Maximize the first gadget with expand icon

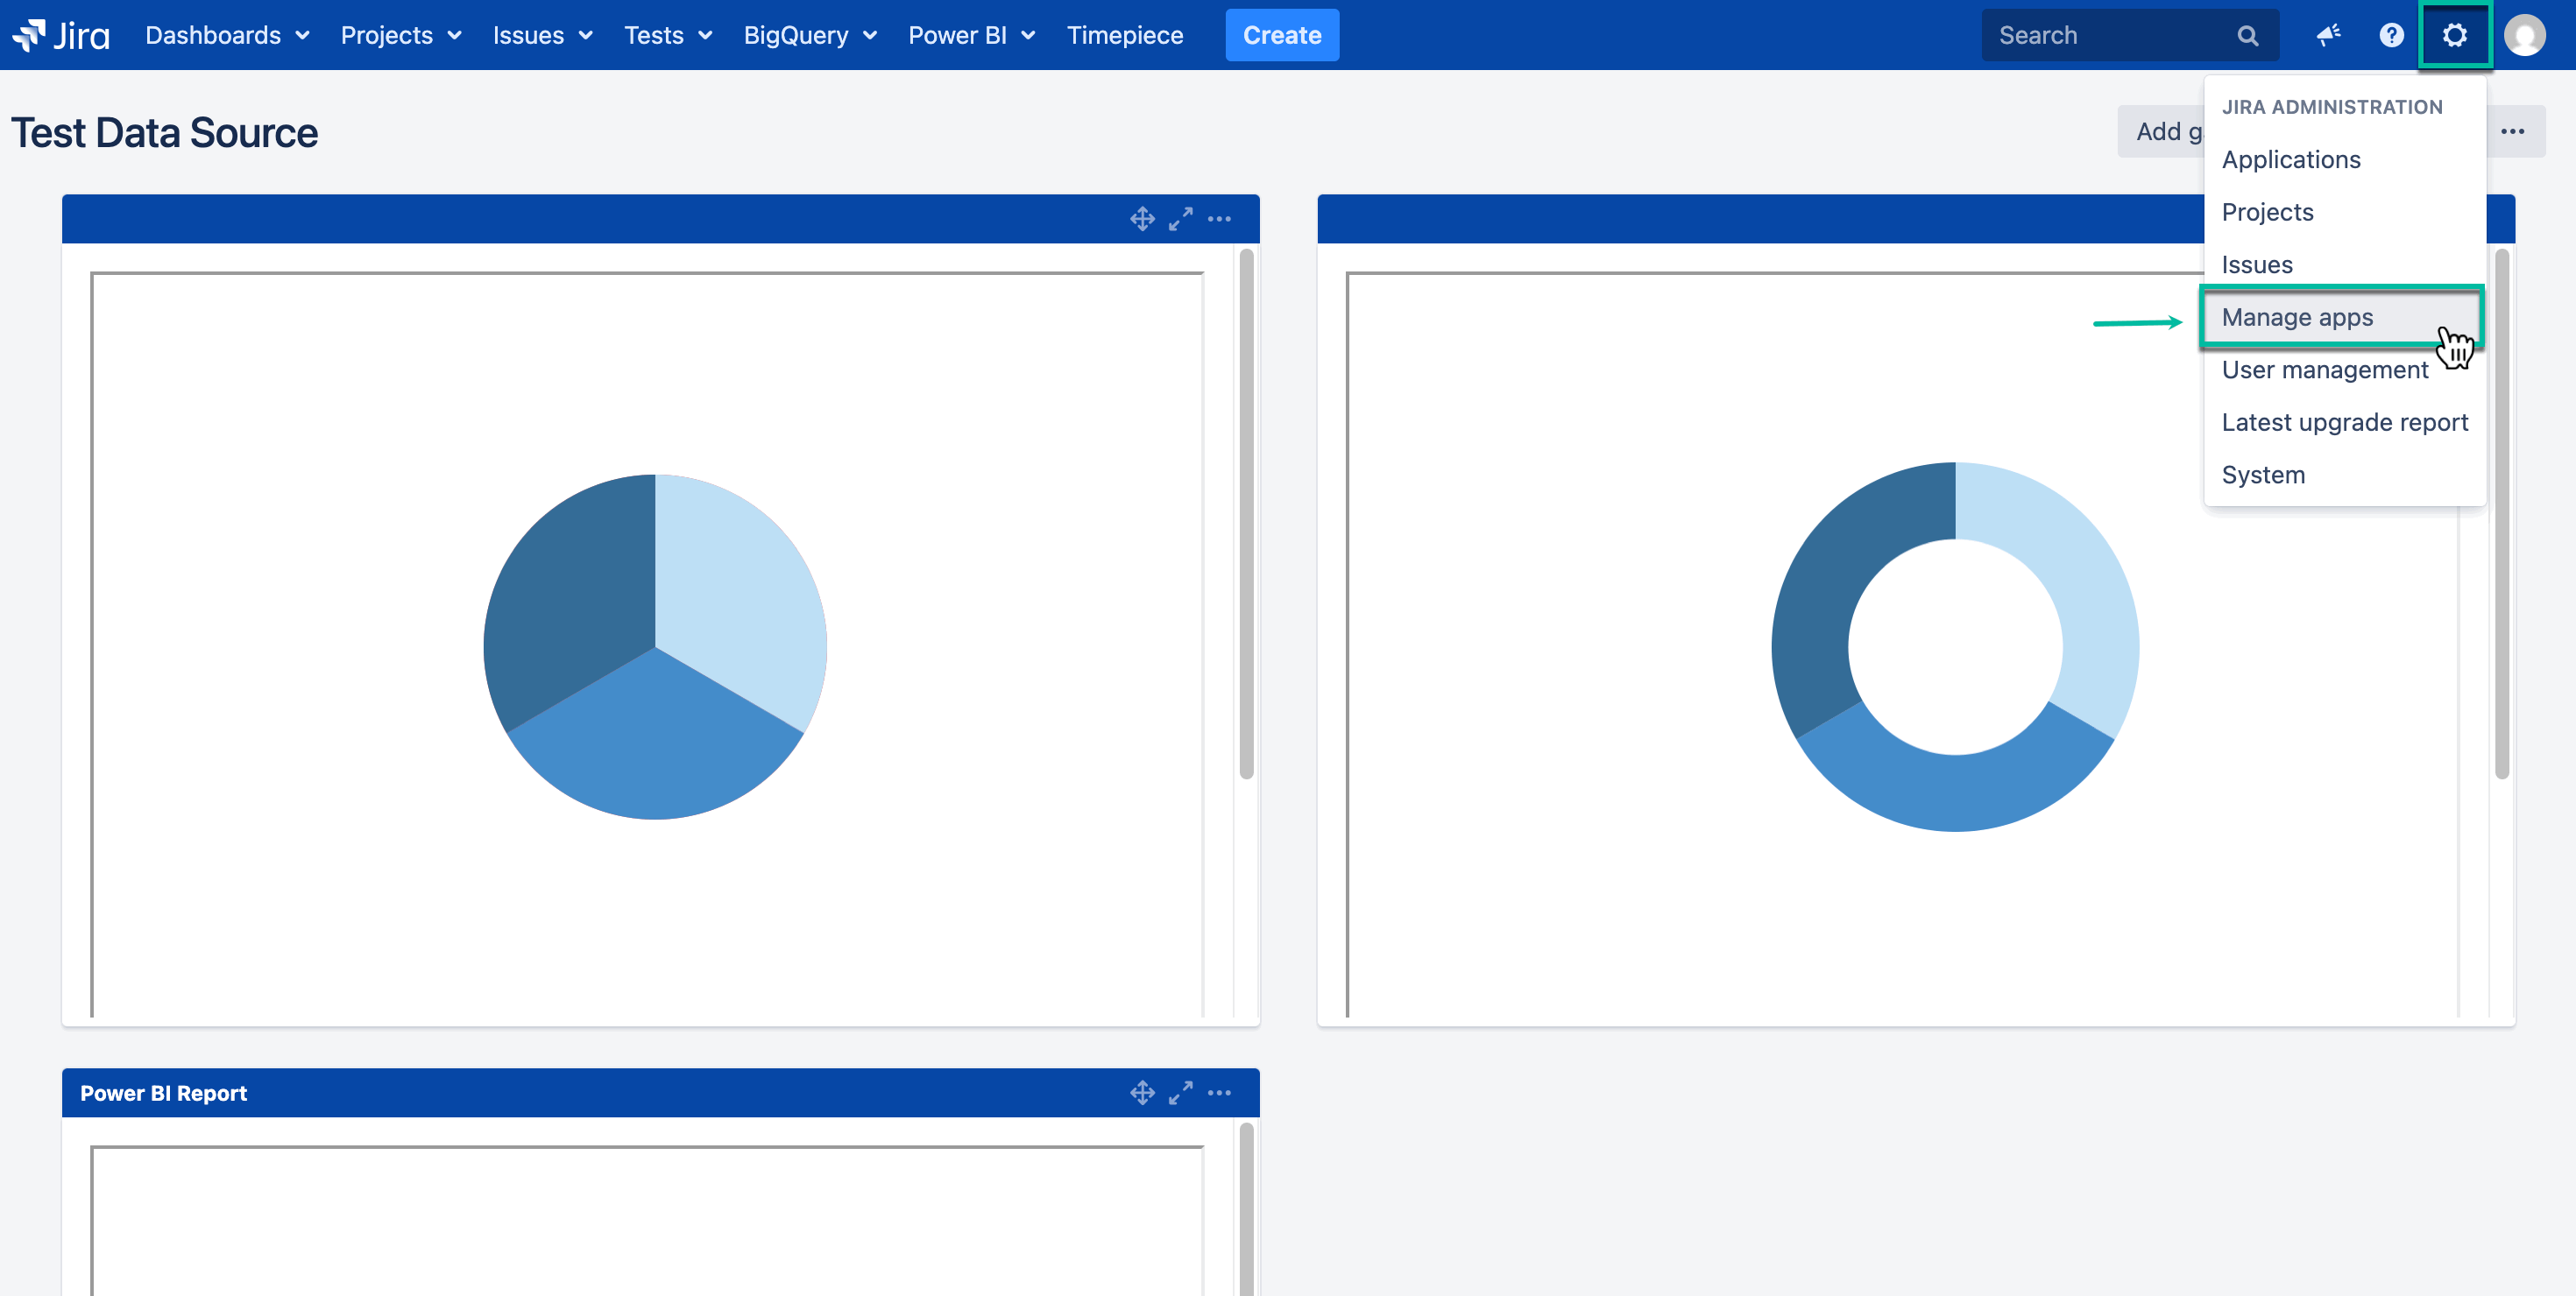point(1181,219)
